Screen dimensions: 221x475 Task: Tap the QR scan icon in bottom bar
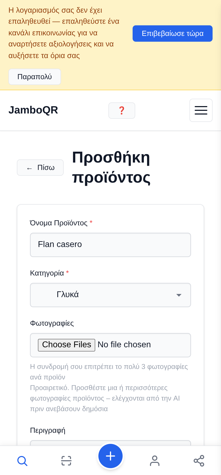[x=66, y=461]
